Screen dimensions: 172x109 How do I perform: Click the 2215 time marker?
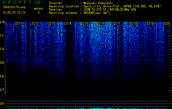pos(84,23)
